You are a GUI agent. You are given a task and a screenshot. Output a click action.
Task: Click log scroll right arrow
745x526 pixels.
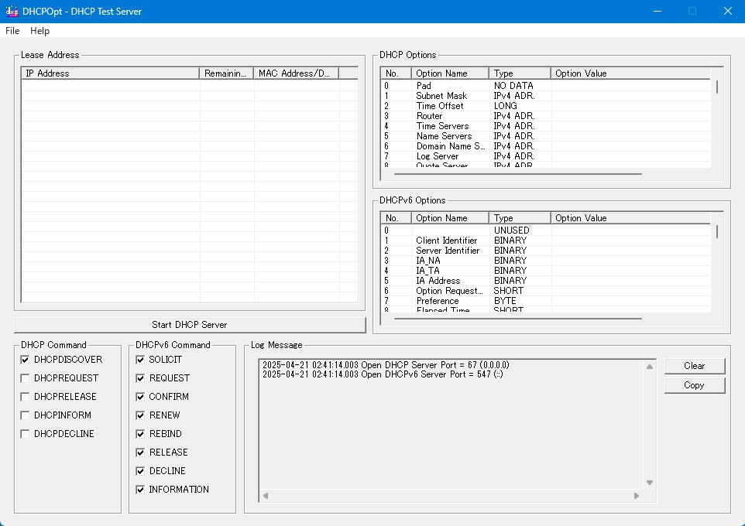click(637, 496)
